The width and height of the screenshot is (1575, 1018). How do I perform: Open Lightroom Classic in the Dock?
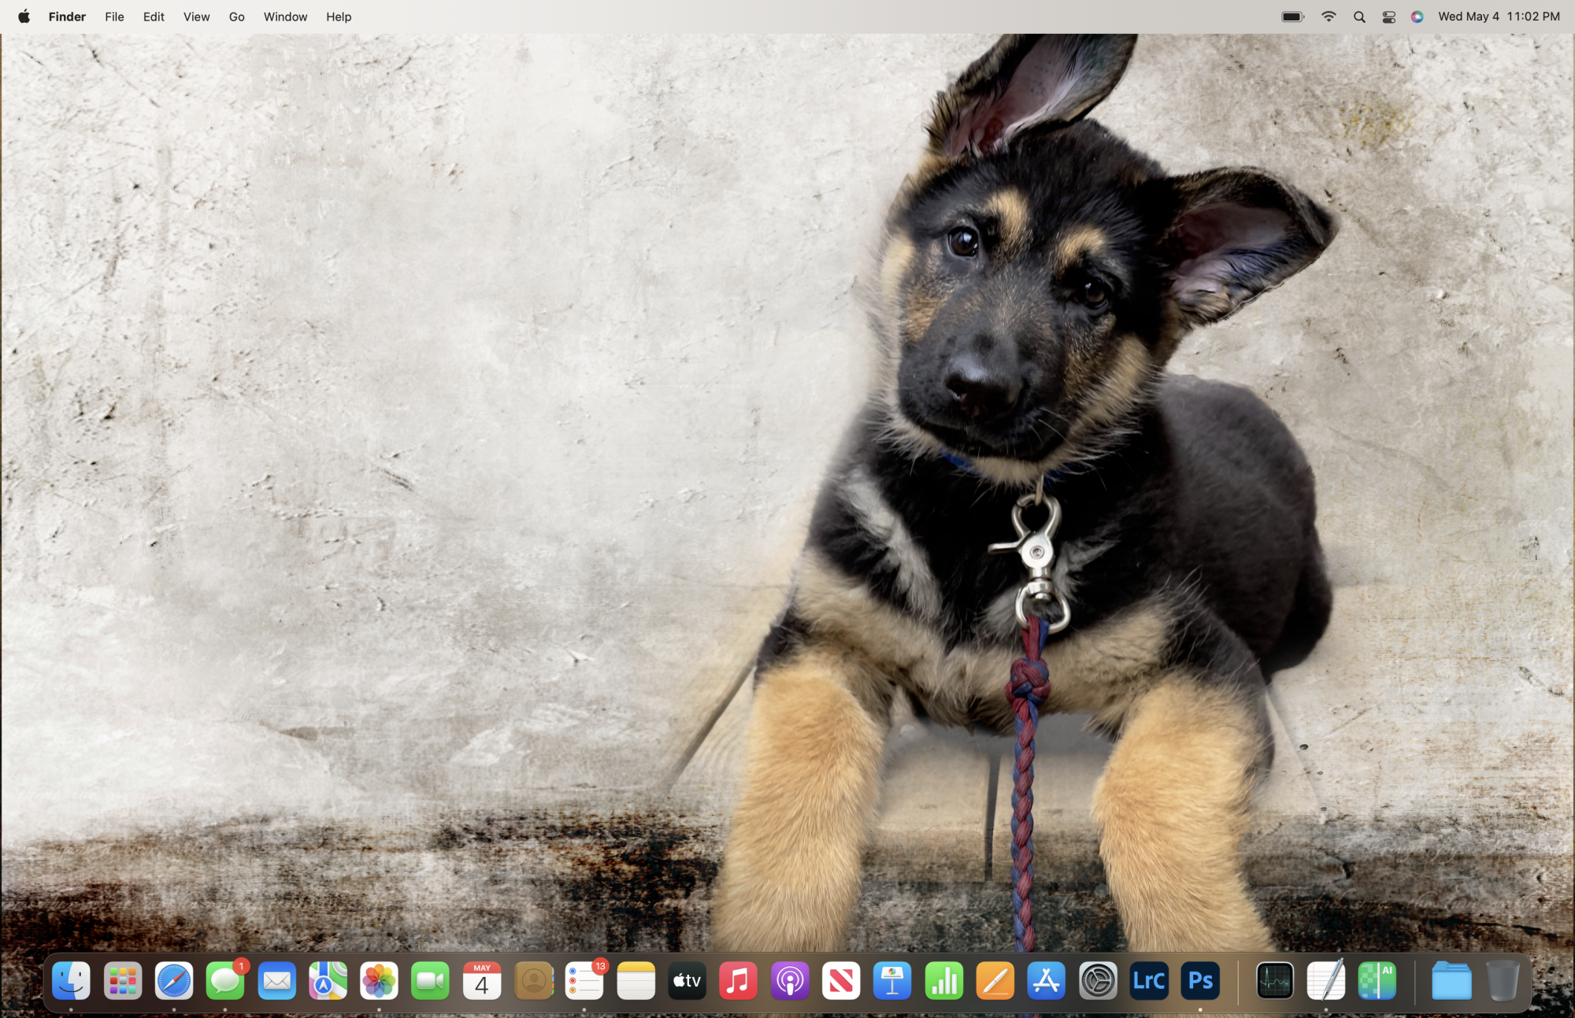(x=1149, y=981)
